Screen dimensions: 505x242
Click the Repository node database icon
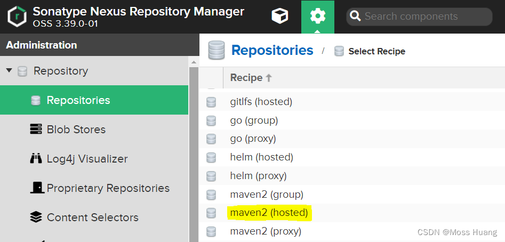pyautogui.click(x=22, y=71)
